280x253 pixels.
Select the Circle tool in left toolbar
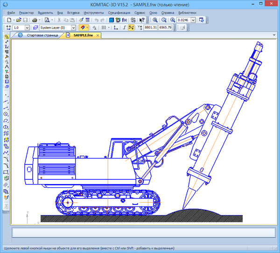click(x=6, y=113)
